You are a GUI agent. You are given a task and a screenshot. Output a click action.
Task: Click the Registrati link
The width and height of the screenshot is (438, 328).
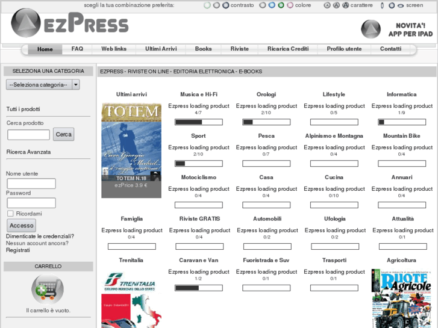18,250
